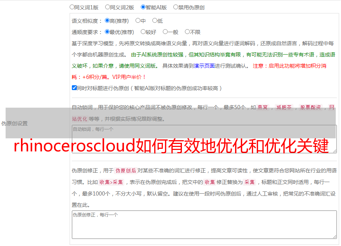341x246 pixels.
Task: Click the 自动锁词 text area
Action: [204, 139]
